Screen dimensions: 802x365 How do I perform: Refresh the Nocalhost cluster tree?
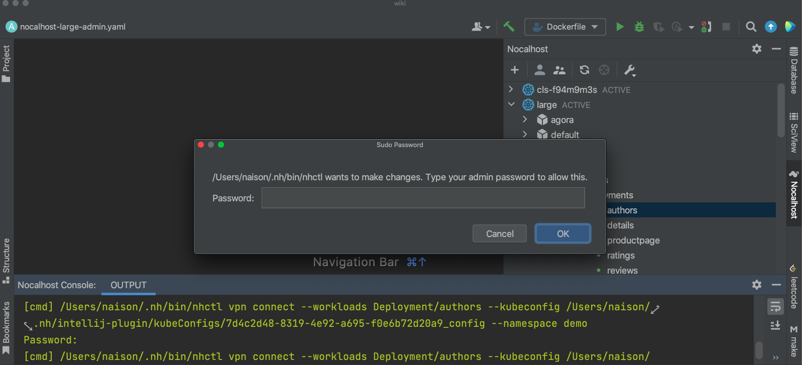[585, 70]
